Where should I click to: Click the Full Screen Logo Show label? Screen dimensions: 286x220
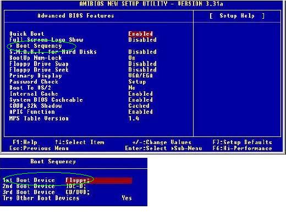pyautogui.click(x=46, y=40)
